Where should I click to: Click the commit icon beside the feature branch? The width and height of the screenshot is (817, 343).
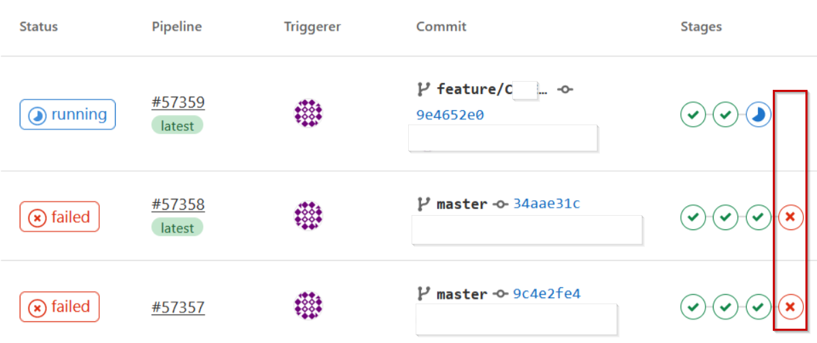tap(565, 90)
